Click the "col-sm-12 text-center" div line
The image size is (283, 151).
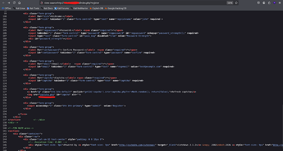pos(63,139)
